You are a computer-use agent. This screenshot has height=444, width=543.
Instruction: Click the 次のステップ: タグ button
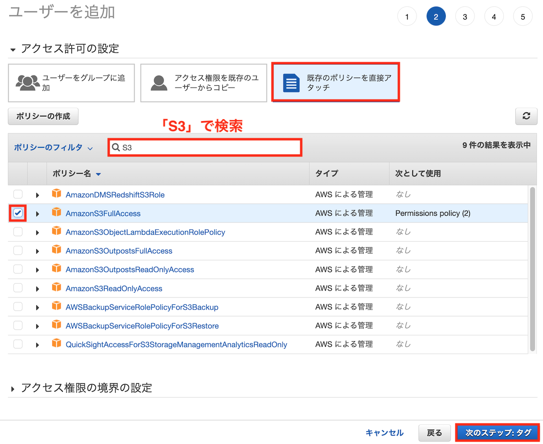point(498,432)
